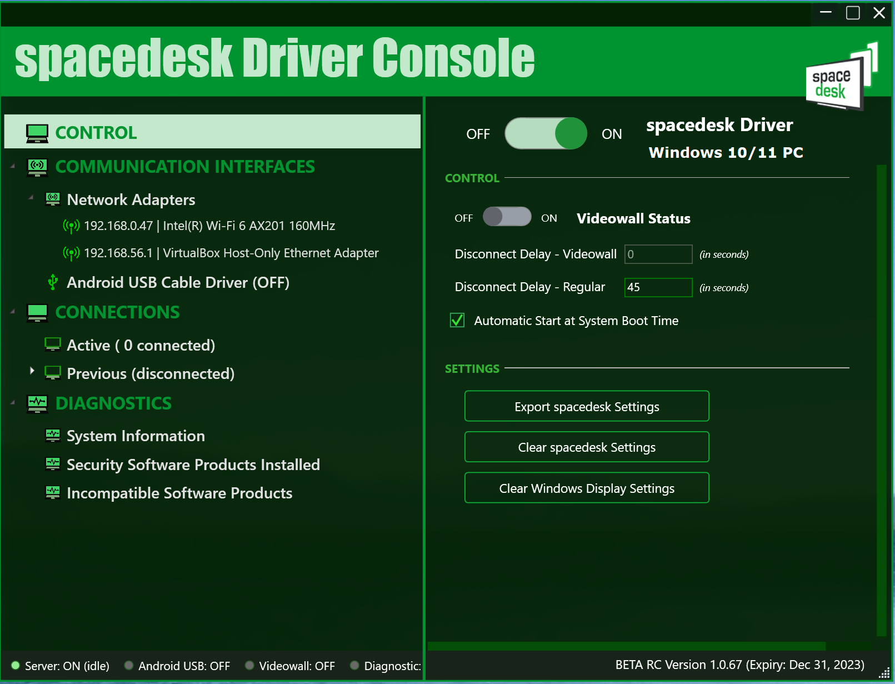Click the DIAGNOSTICS heartbeat monitor icon
Viewport: 895px width, 684px height.
pyautogui.click(x=37, y=403)
